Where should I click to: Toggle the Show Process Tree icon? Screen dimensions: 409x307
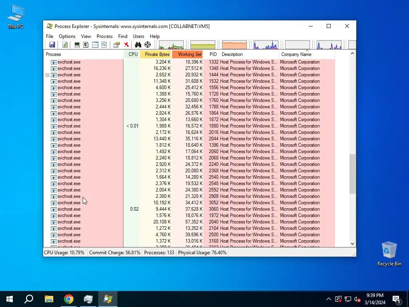coord(86,45)
